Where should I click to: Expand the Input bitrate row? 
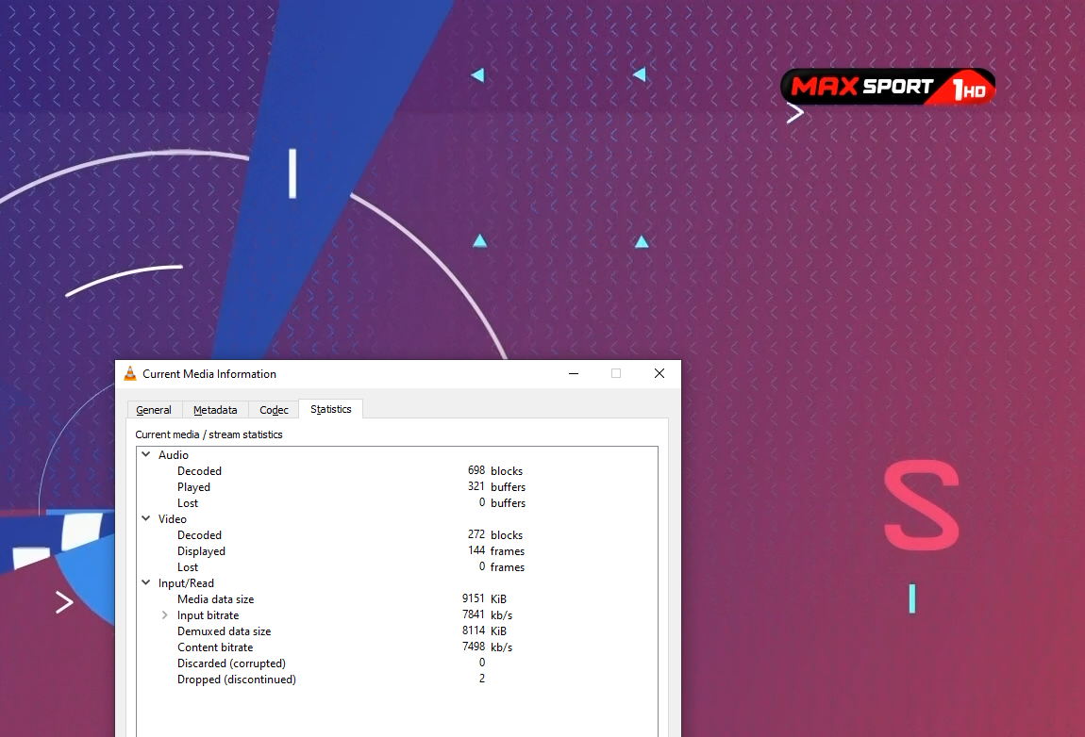click(165, 615)
